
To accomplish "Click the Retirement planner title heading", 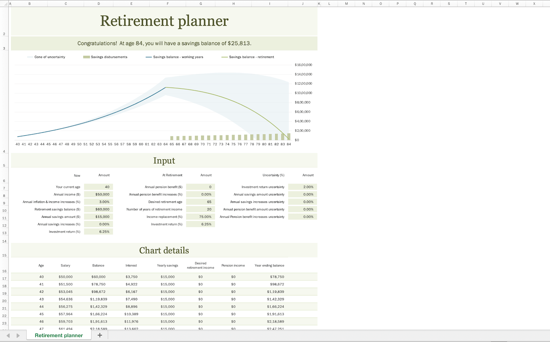I will pos(164,21).
